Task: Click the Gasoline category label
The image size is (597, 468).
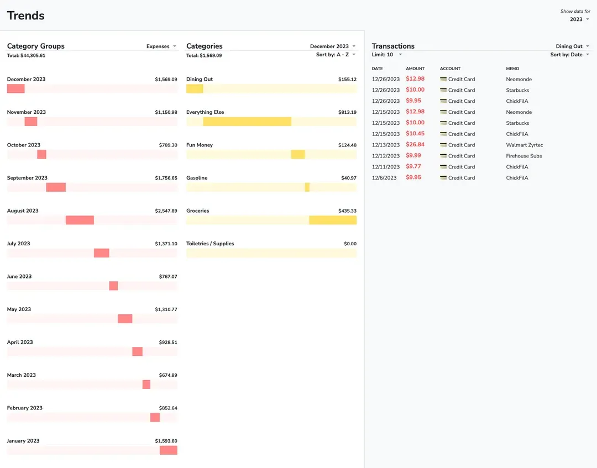Action: point(197,178)
